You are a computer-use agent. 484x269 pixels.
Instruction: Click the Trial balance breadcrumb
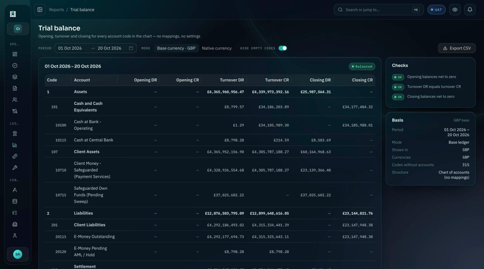coord(82,10)
